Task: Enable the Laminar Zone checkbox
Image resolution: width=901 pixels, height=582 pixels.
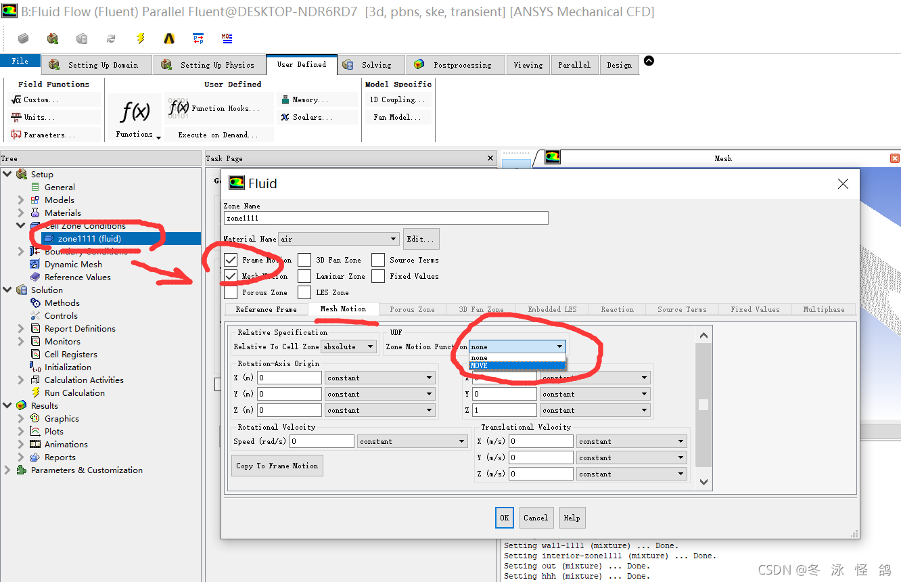Action: pos(304,276)
